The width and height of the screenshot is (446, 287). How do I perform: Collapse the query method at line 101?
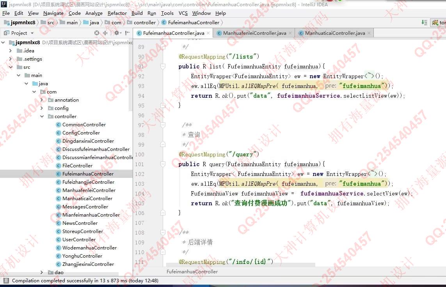[163, 164]
